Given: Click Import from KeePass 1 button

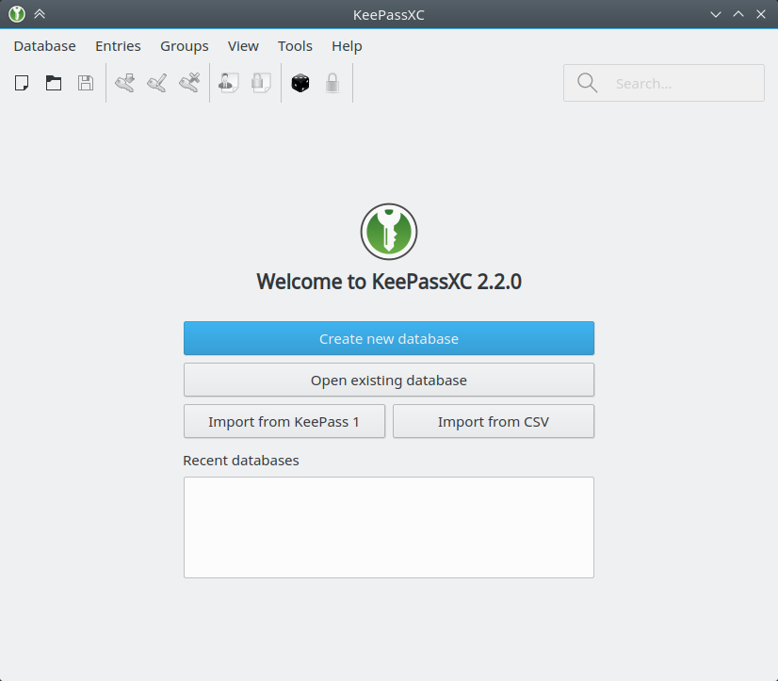Looking at the screenshot, I should click(x=284, y=422).
